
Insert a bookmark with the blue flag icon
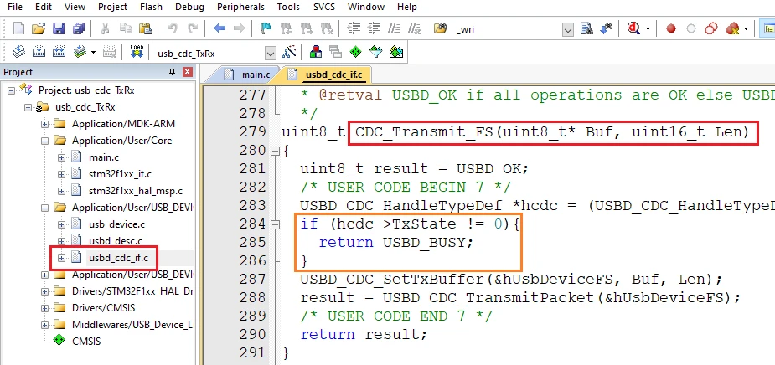coord(266,28)
